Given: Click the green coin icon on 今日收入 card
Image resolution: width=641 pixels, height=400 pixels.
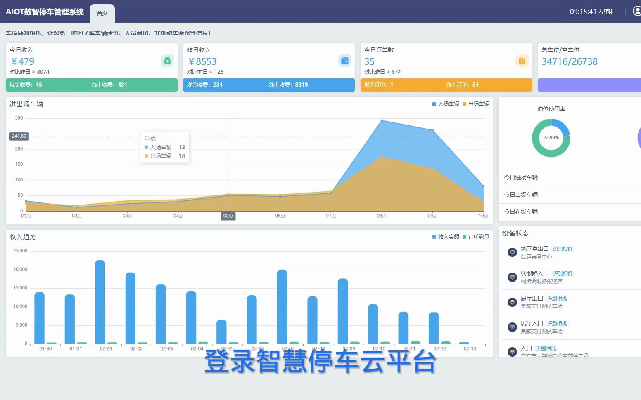Looking at the screenshot, I should click(167, 61).
